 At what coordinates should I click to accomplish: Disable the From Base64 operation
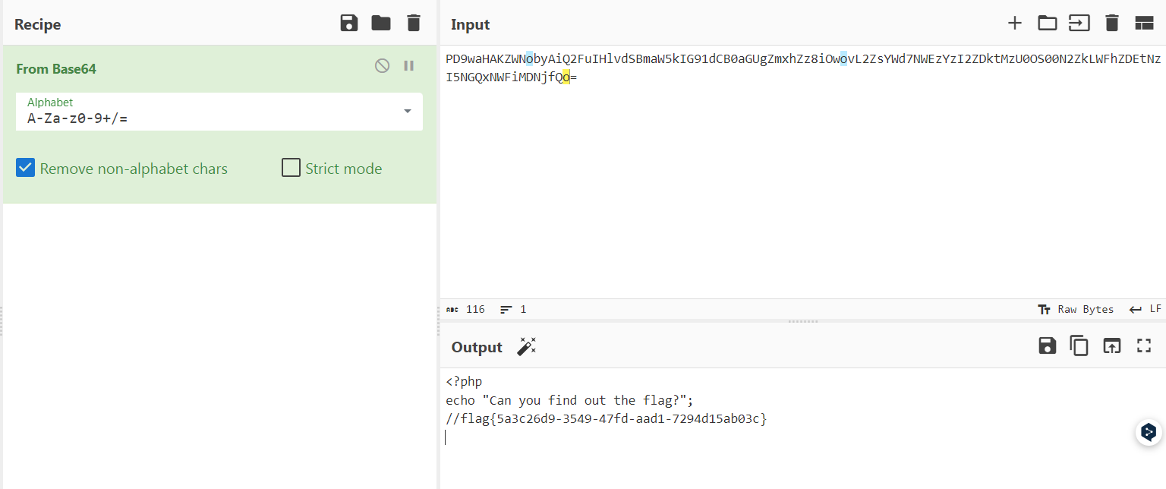point(382,66)
